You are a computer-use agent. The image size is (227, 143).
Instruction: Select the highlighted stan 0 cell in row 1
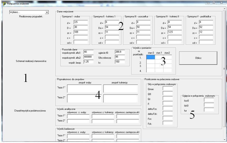click(x=151, y=57)
